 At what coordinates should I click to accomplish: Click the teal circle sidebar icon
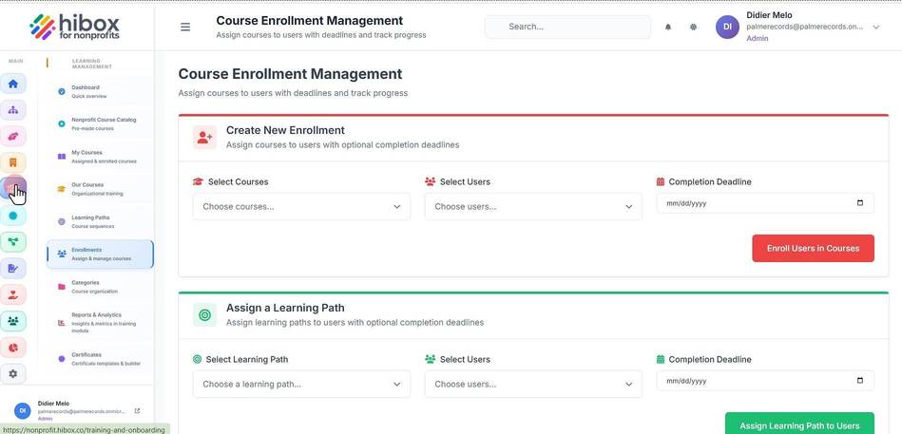12,216
